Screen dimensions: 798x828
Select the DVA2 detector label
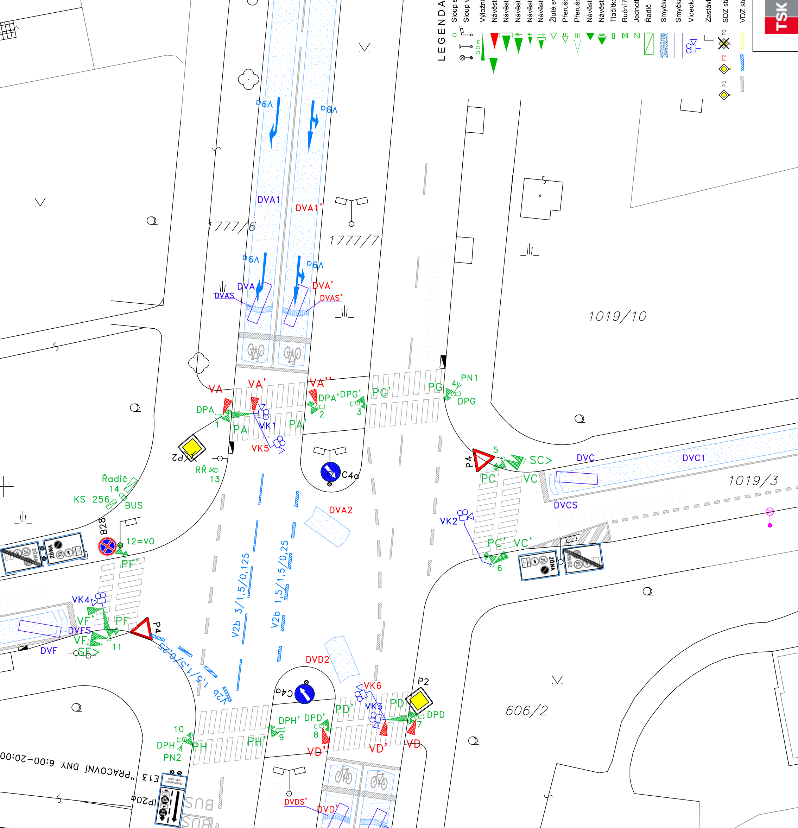341,510
